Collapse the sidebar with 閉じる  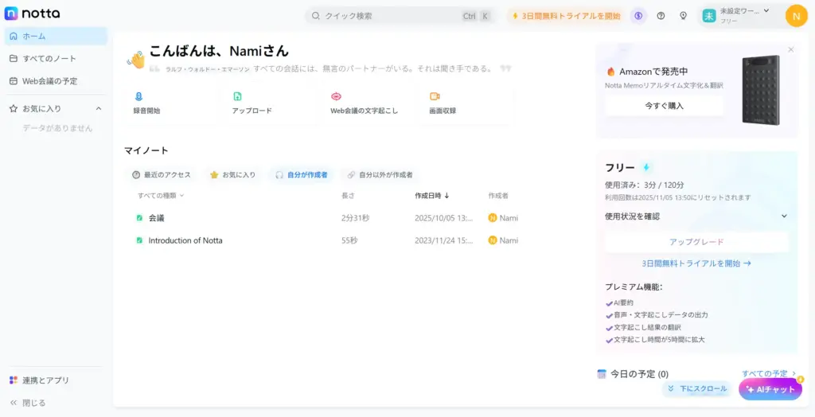(x=28, y=403)
